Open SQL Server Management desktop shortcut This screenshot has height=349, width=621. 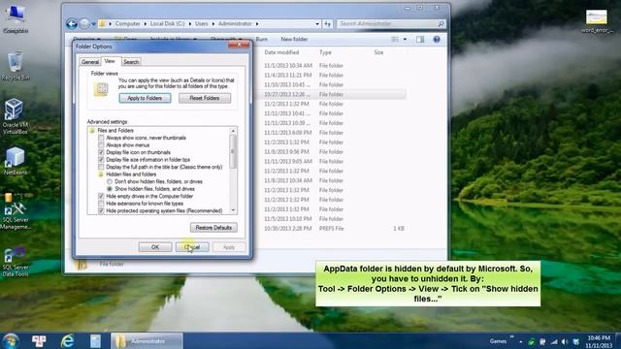pos(16,211)
